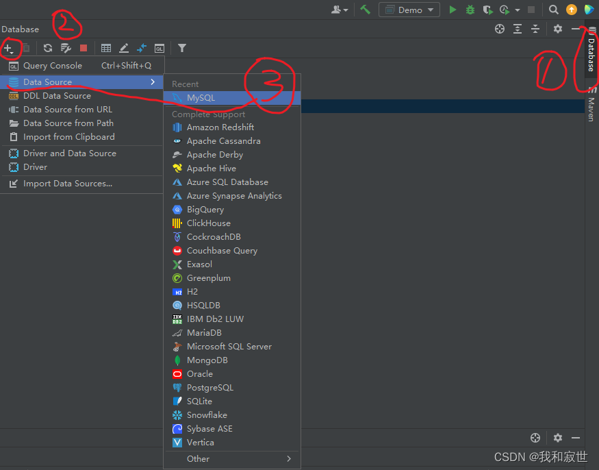Choose Vertica data source
Image resolution: width=599 pixels, height=470 pixels.
(x=232, y=443)
